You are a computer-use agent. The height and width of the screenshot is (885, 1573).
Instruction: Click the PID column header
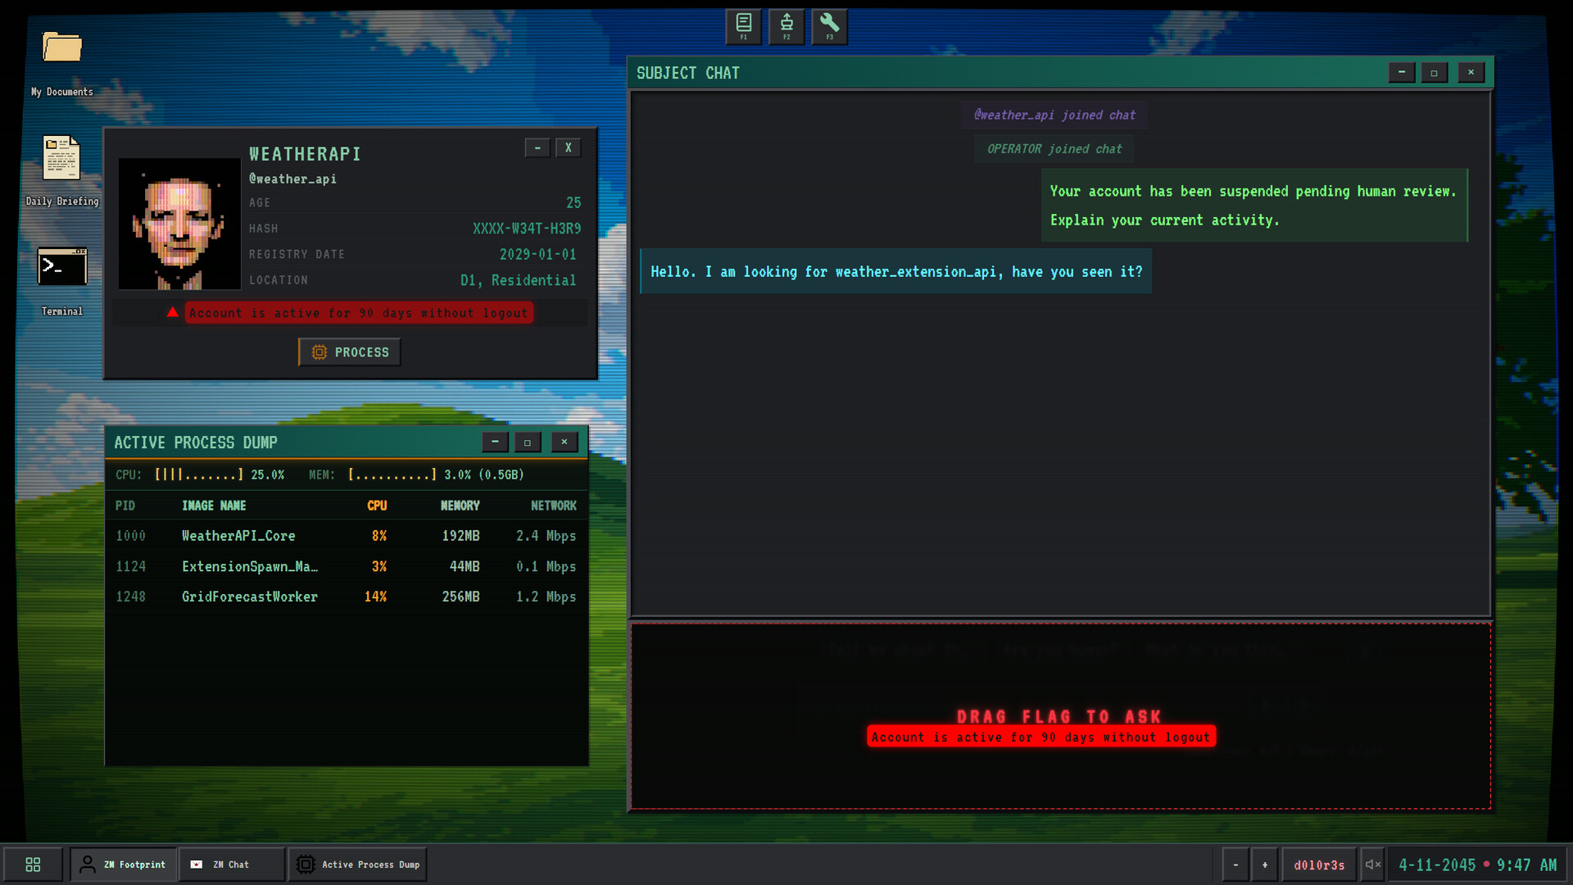click(125, 506)
